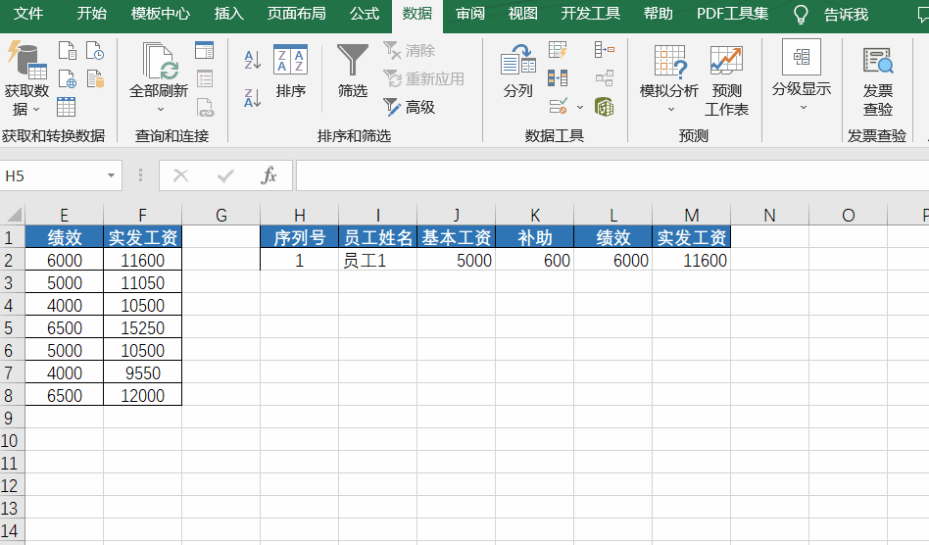929x545 pixels.
Task: Click the From Table/Range grid icon
Action: pos(66,107)
